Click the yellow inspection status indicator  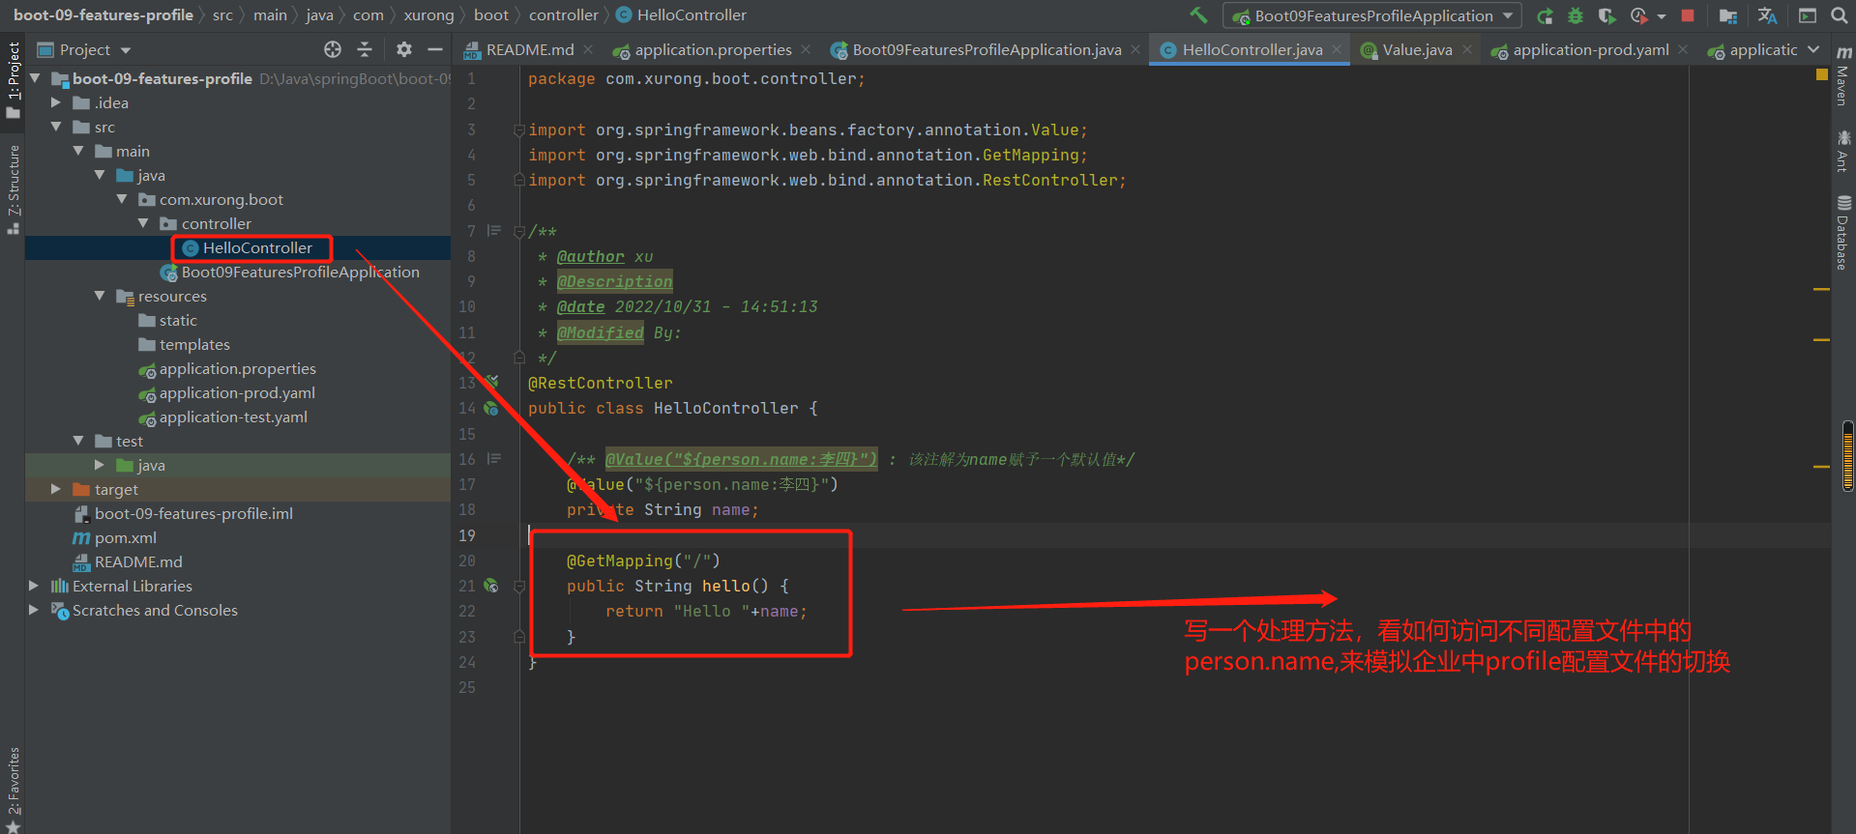[1822, 75]
